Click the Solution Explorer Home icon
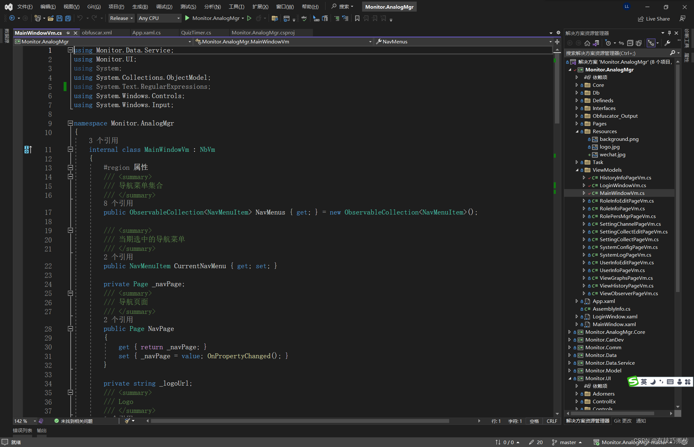This screenshot has width=694, height=447. tap(587, 43)
